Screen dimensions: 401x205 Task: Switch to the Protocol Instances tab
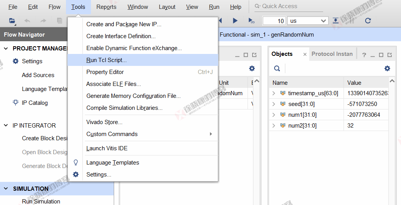pyautogui.click(x=332, y=54)
